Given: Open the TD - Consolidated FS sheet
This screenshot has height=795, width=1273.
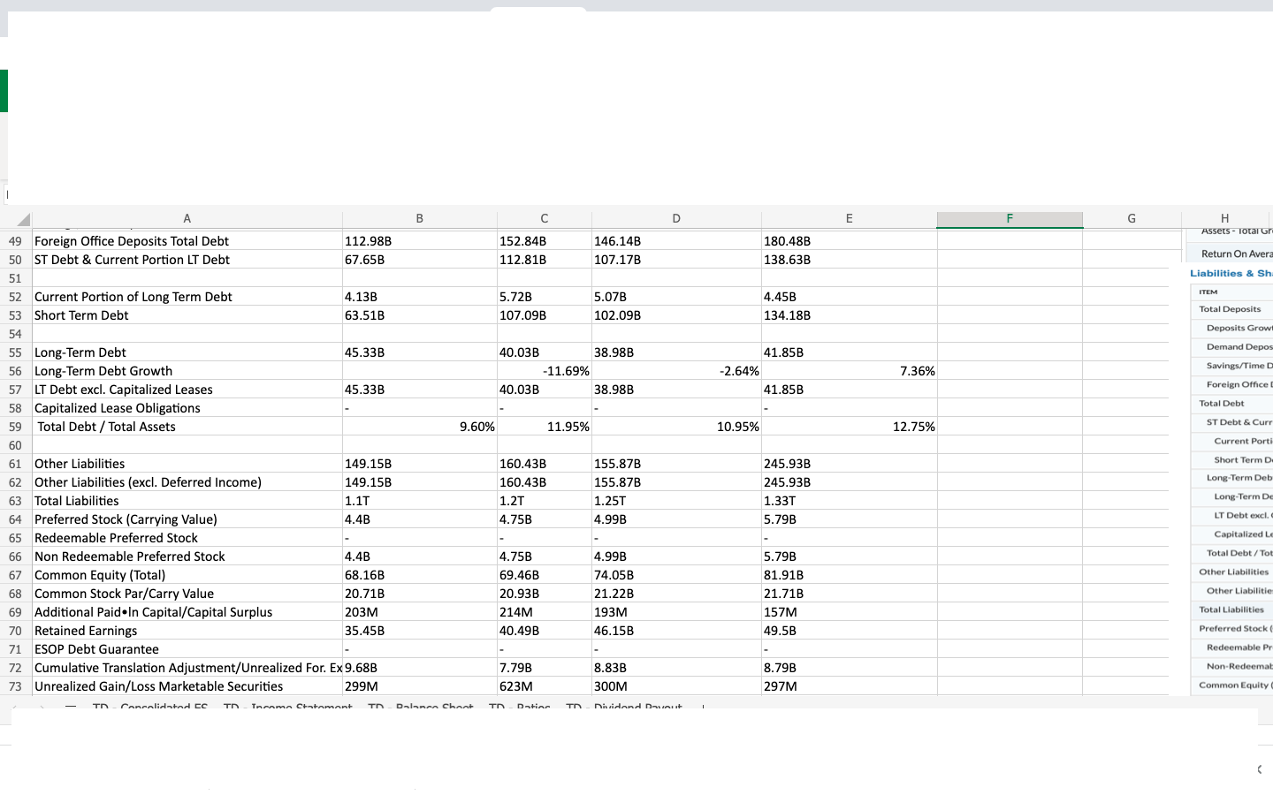Looking at the screenshot, I should (x=150, y=708).
